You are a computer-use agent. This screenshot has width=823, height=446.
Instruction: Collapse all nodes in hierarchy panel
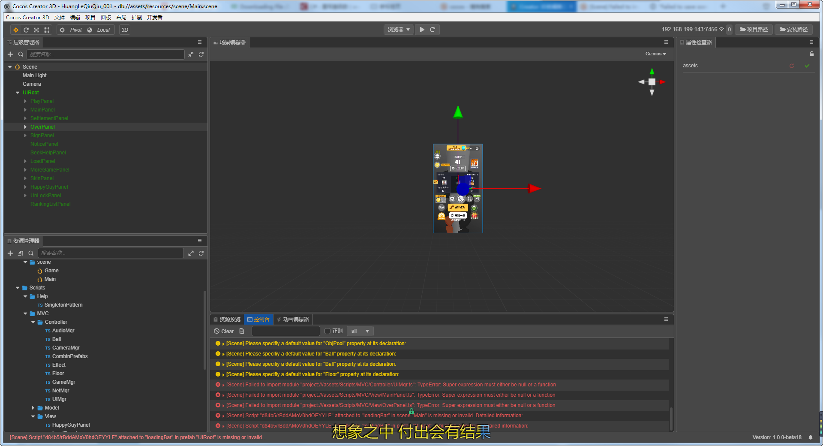coord(191,54)
